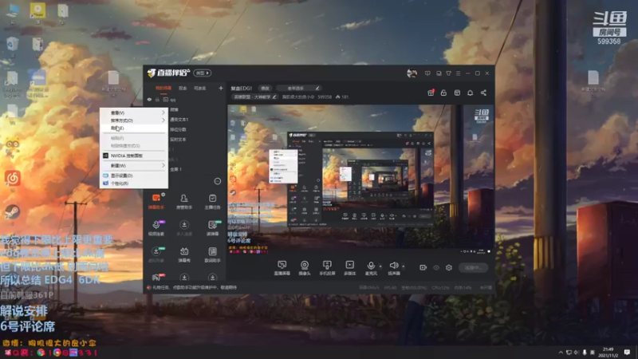Click the record icon in bottom toolbar
The width and height of the screenshot is (638, 359).
pos(423,267)
